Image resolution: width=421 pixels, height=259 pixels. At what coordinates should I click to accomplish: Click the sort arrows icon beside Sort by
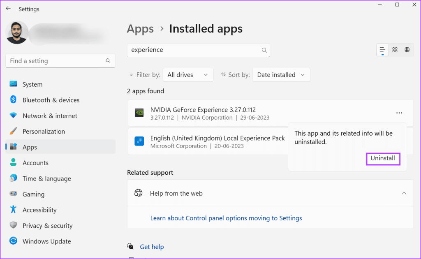point(222,74)
